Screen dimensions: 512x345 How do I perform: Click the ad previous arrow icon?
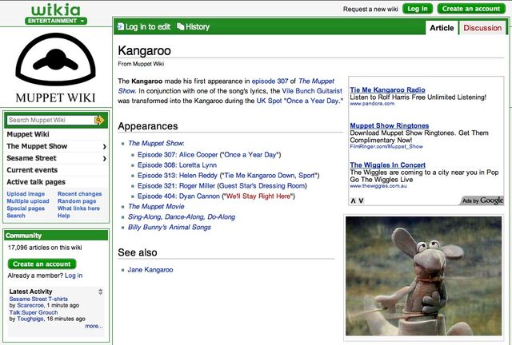pos(353,201)
